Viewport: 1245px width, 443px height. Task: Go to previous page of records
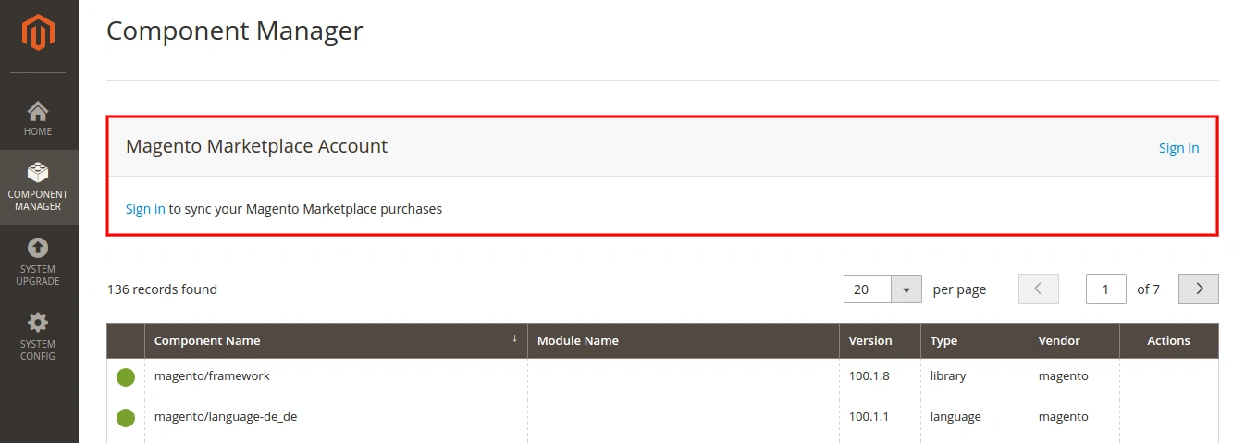point(1038,289)
